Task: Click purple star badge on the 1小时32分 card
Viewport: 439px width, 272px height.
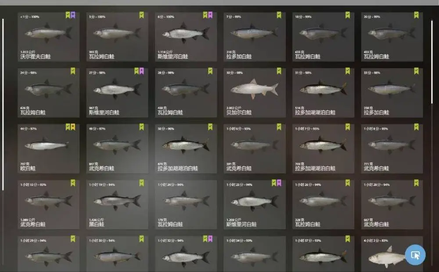Action: click(210, 239)
